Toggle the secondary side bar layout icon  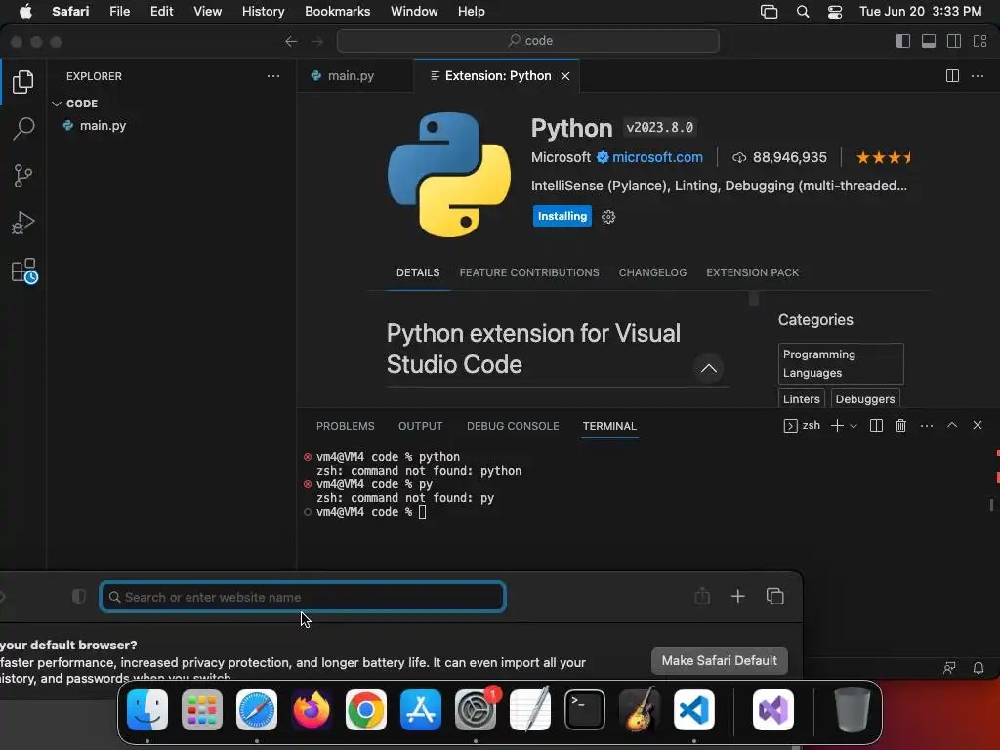coord(954,41)
